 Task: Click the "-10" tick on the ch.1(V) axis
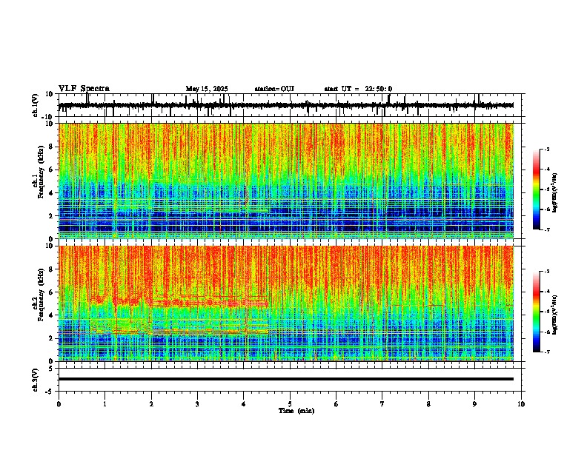point(48,117)
